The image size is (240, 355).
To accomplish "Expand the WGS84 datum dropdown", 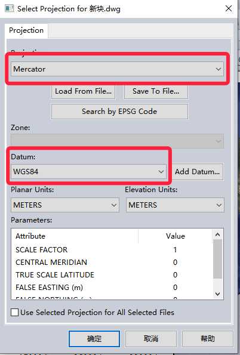I will pyautogui.click(x=88, y=172).
